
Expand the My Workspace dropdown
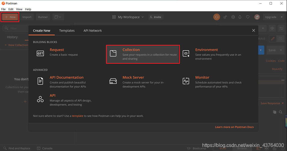click(143, 17)
